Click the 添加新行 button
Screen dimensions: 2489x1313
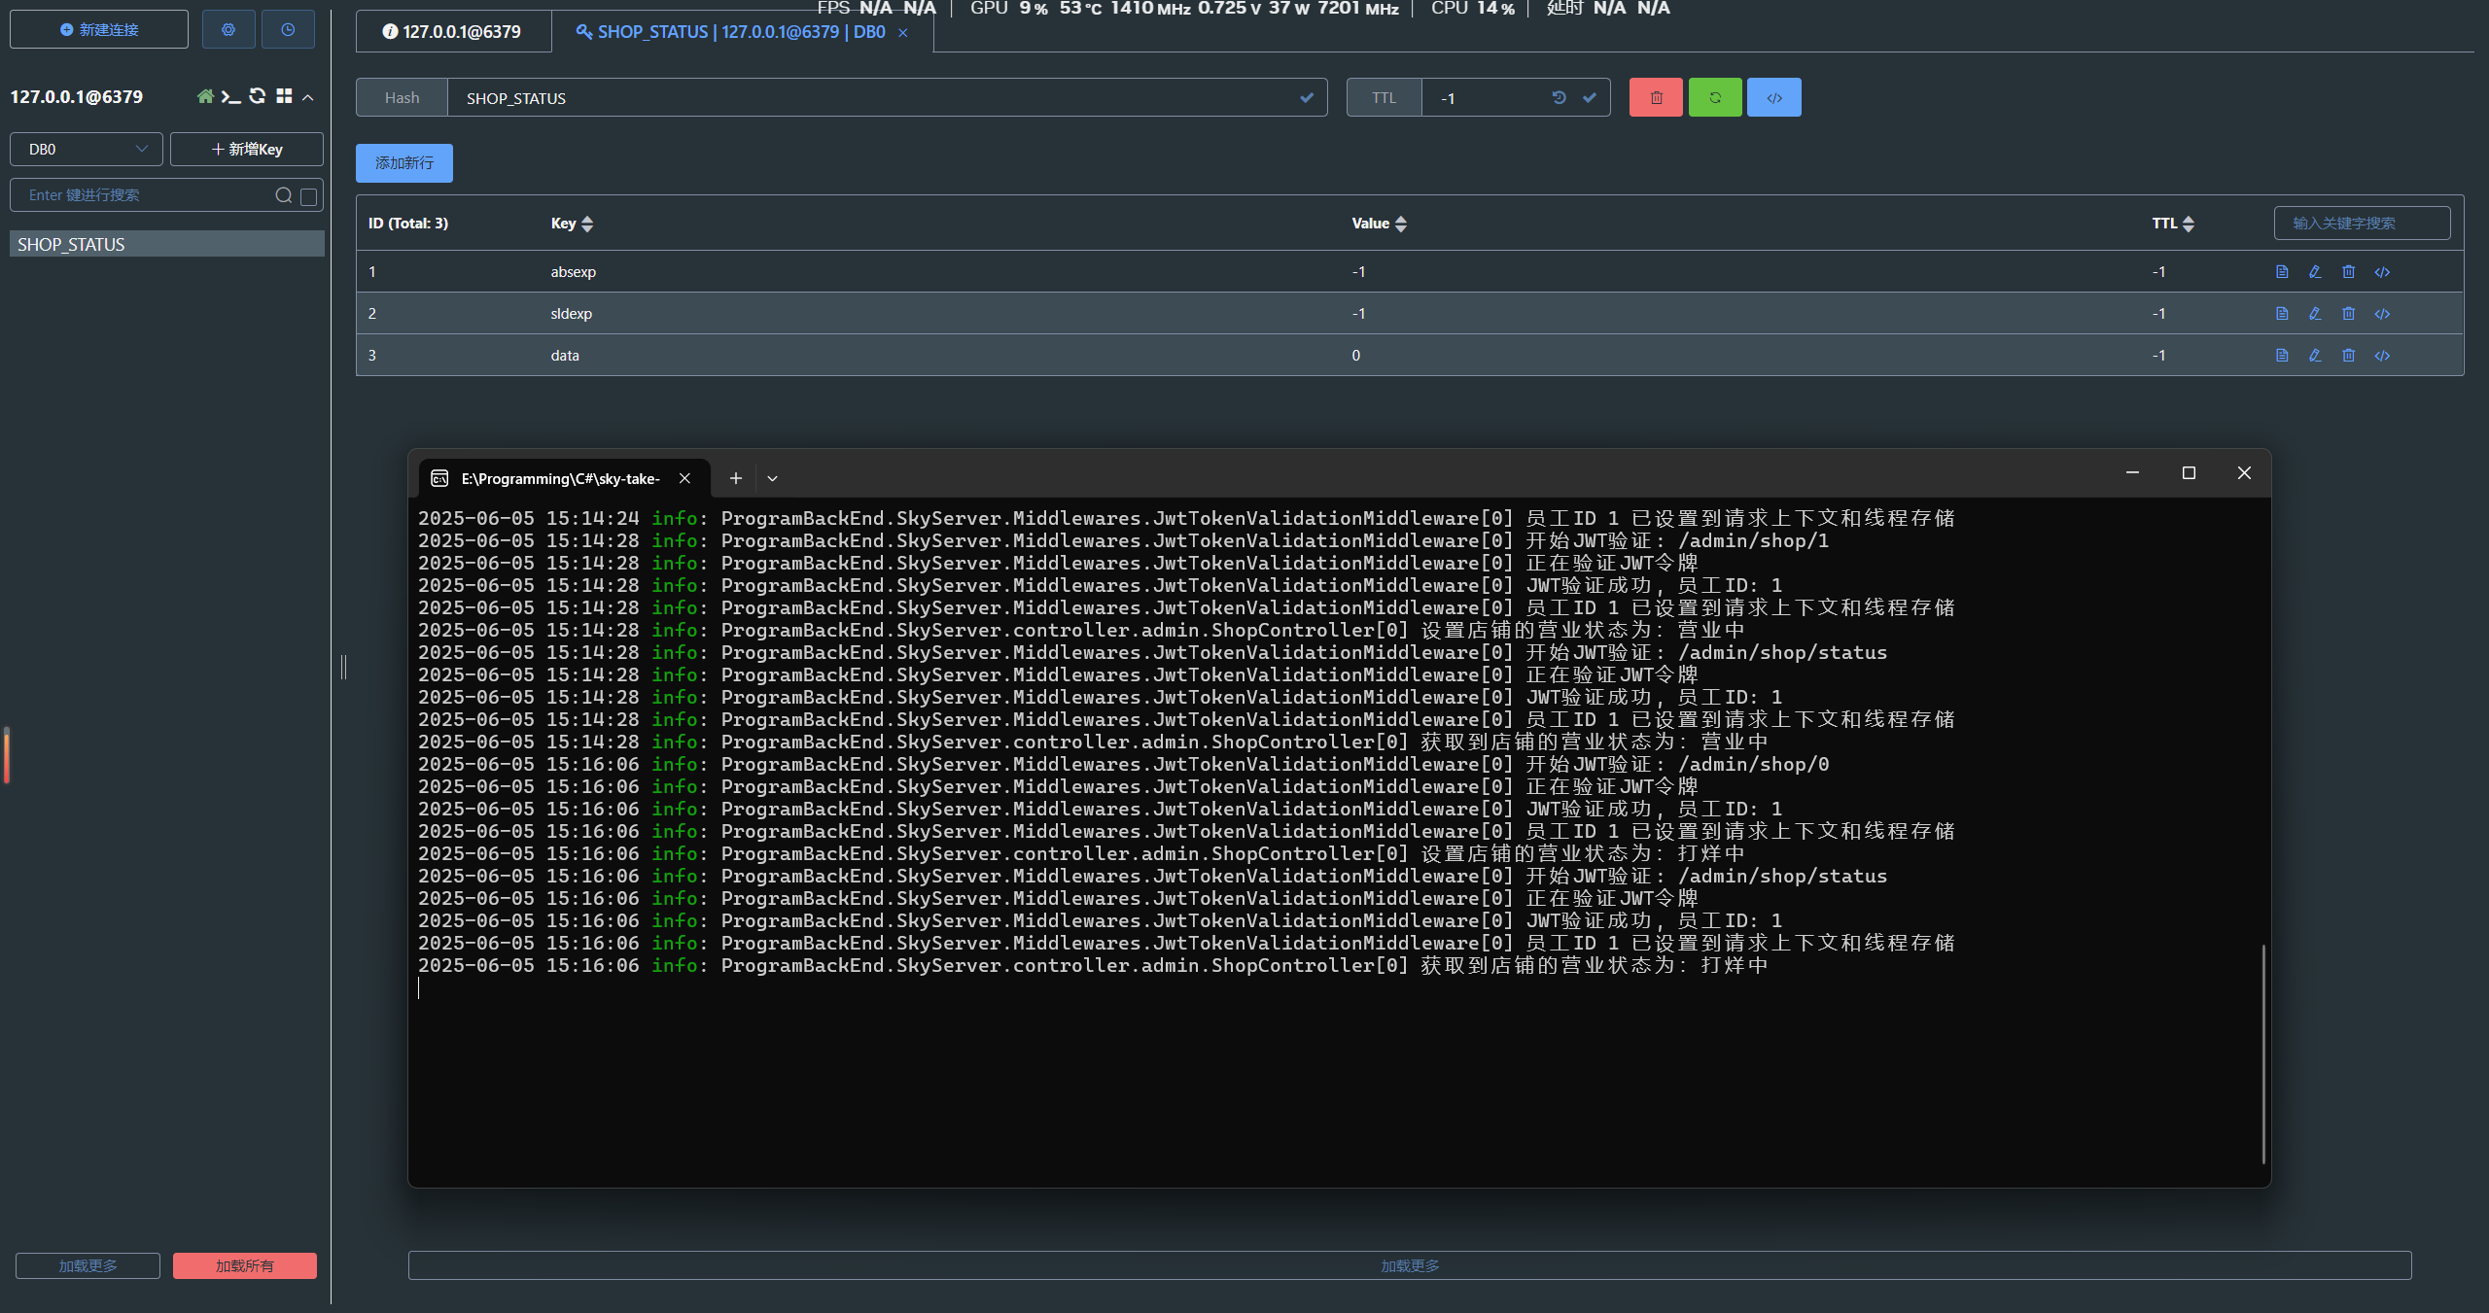(x=404, y=163)
